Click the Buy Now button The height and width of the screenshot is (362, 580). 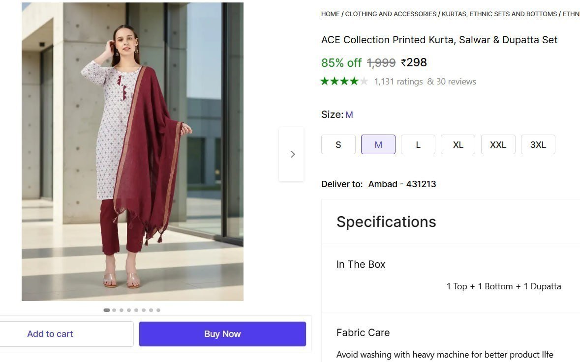(222, 334)
